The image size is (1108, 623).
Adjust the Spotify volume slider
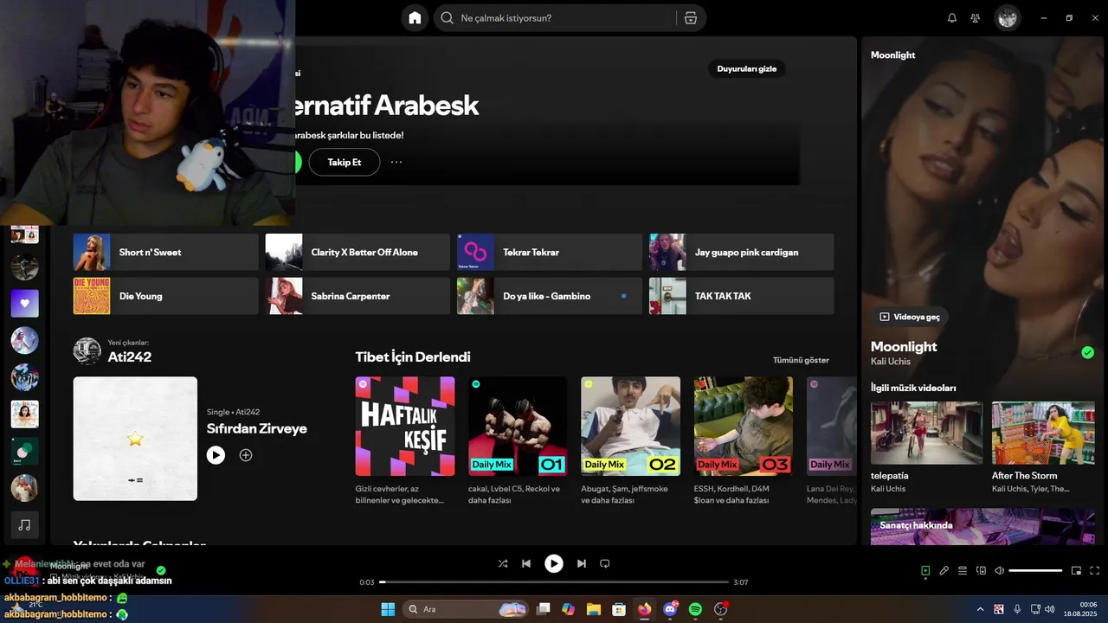coord(1035,571)
